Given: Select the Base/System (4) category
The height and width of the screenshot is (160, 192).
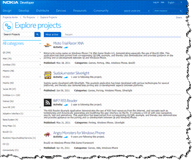Looking at the screenshot, I should coord(10,120).
